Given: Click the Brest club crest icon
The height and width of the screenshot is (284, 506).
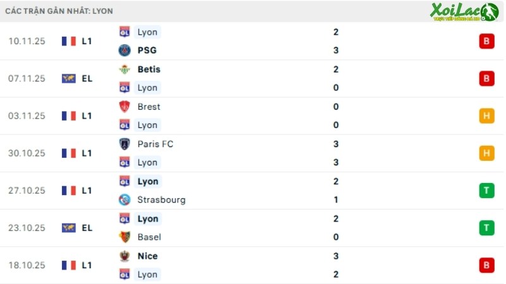Looking at the screenshot, I should click(x=125, y=107).
